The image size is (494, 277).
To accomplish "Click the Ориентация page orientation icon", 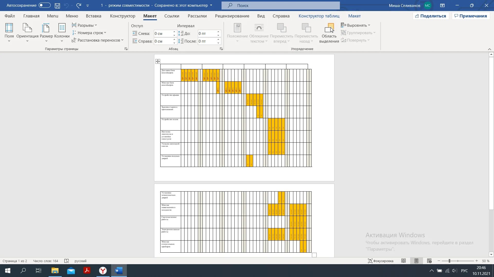I will pos(27,28).
